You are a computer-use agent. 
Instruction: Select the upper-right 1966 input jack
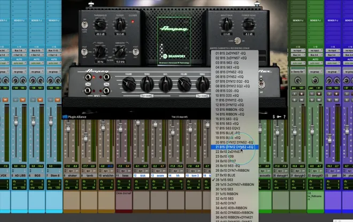[106, 77]
